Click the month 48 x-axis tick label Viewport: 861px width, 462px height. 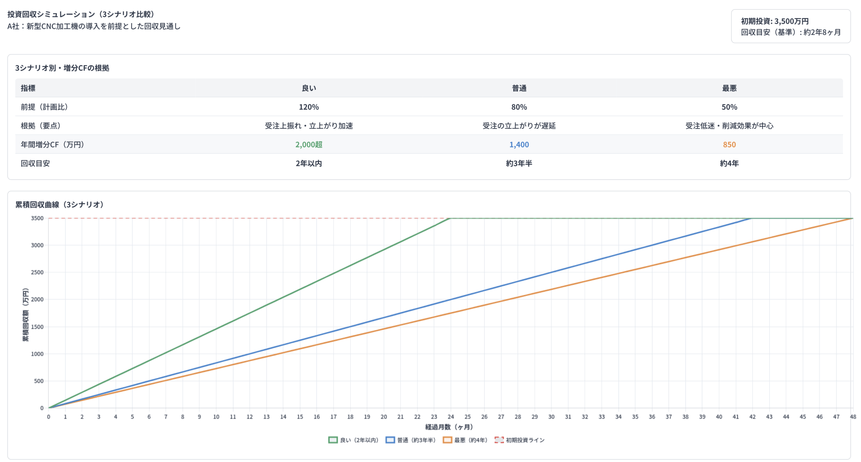coord(853,417)
